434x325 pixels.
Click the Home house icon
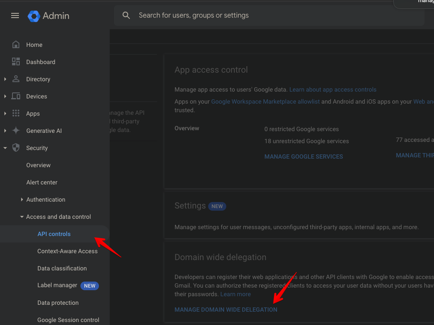point(16,45)
